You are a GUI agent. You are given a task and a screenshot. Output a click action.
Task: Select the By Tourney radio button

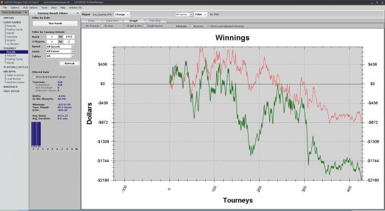[84, 26]
